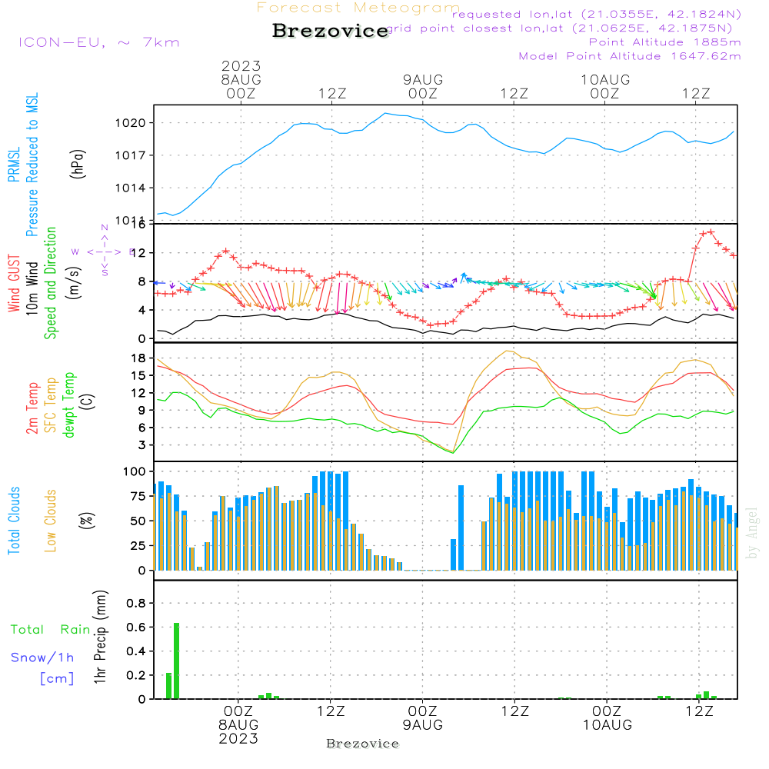This screenshot has height=769, width=769.
Task: Click '10AUG' date label on top axis
Action: [x=605, y=79]
